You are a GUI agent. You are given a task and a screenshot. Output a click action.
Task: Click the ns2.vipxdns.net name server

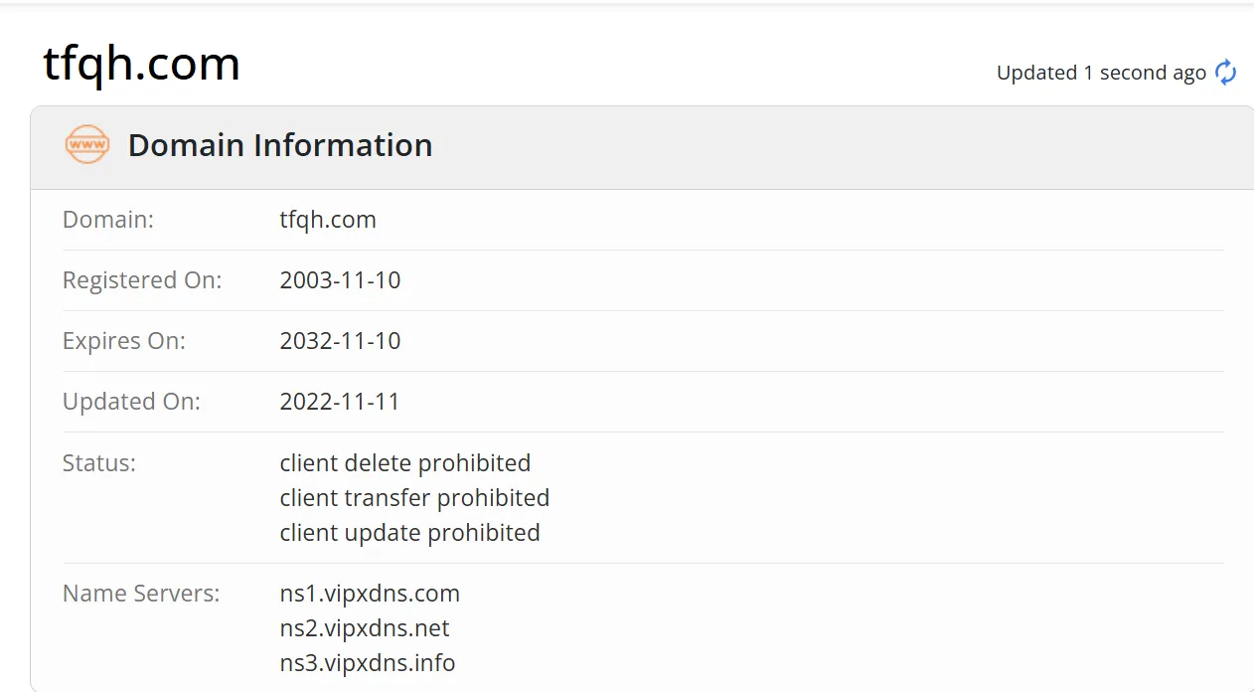coord(365,629)
